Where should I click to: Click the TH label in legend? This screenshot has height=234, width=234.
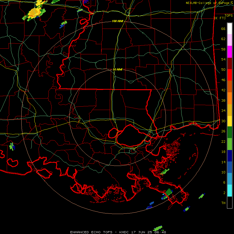click(x=223, y=203)
